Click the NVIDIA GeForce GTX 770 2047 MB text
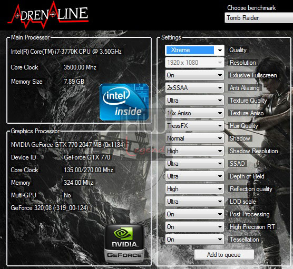 [67, 145]
